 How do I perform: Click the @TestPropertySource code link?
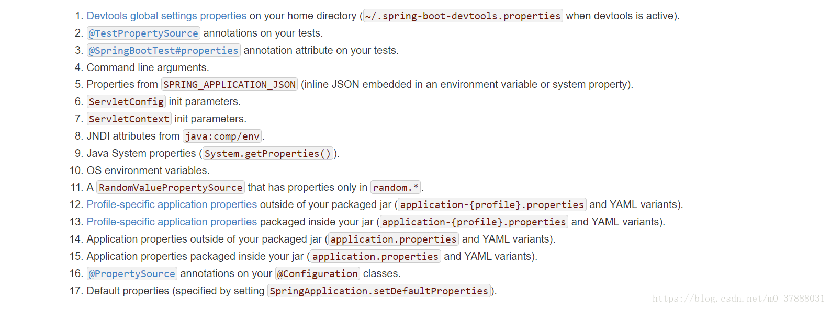(x=143, y=33)
